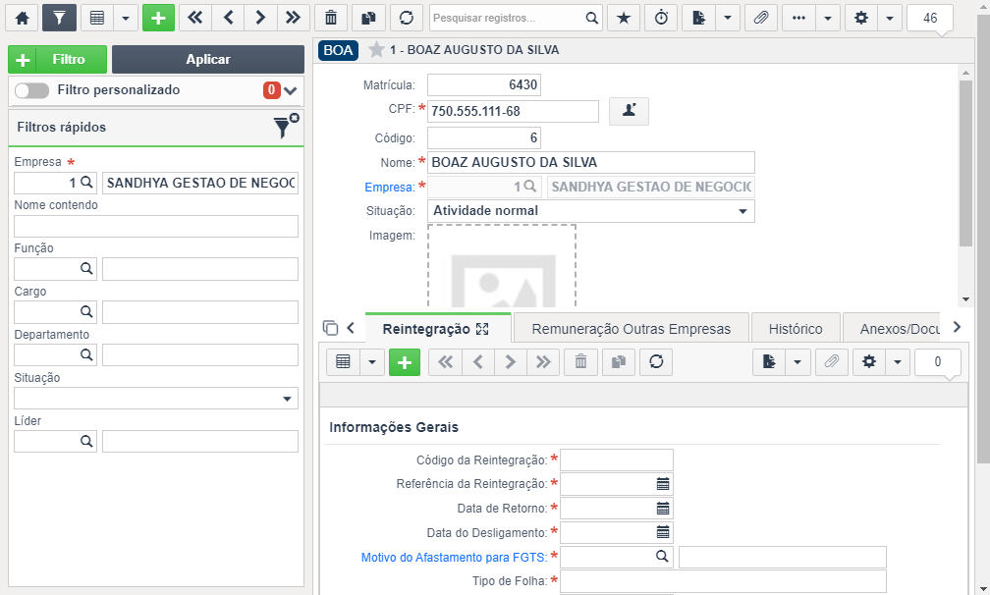Mark record as favorite with gray star
The width and height of the screenshot is (990, 595).
point(376,49)
